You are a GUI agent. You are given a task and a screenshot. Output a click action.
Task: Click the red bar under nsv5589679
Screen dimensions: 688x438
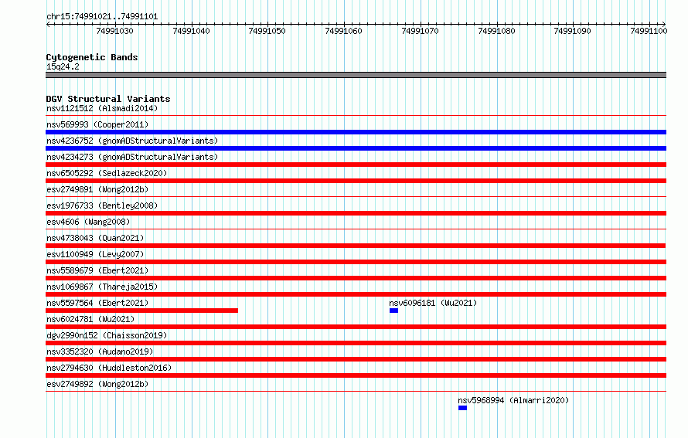(x=356, y=278)
